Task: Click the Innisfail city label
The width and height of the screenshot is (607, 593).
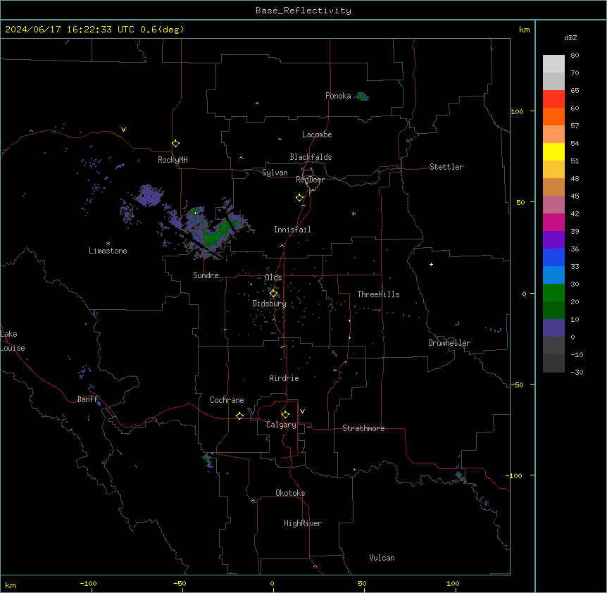Action: 292,230
